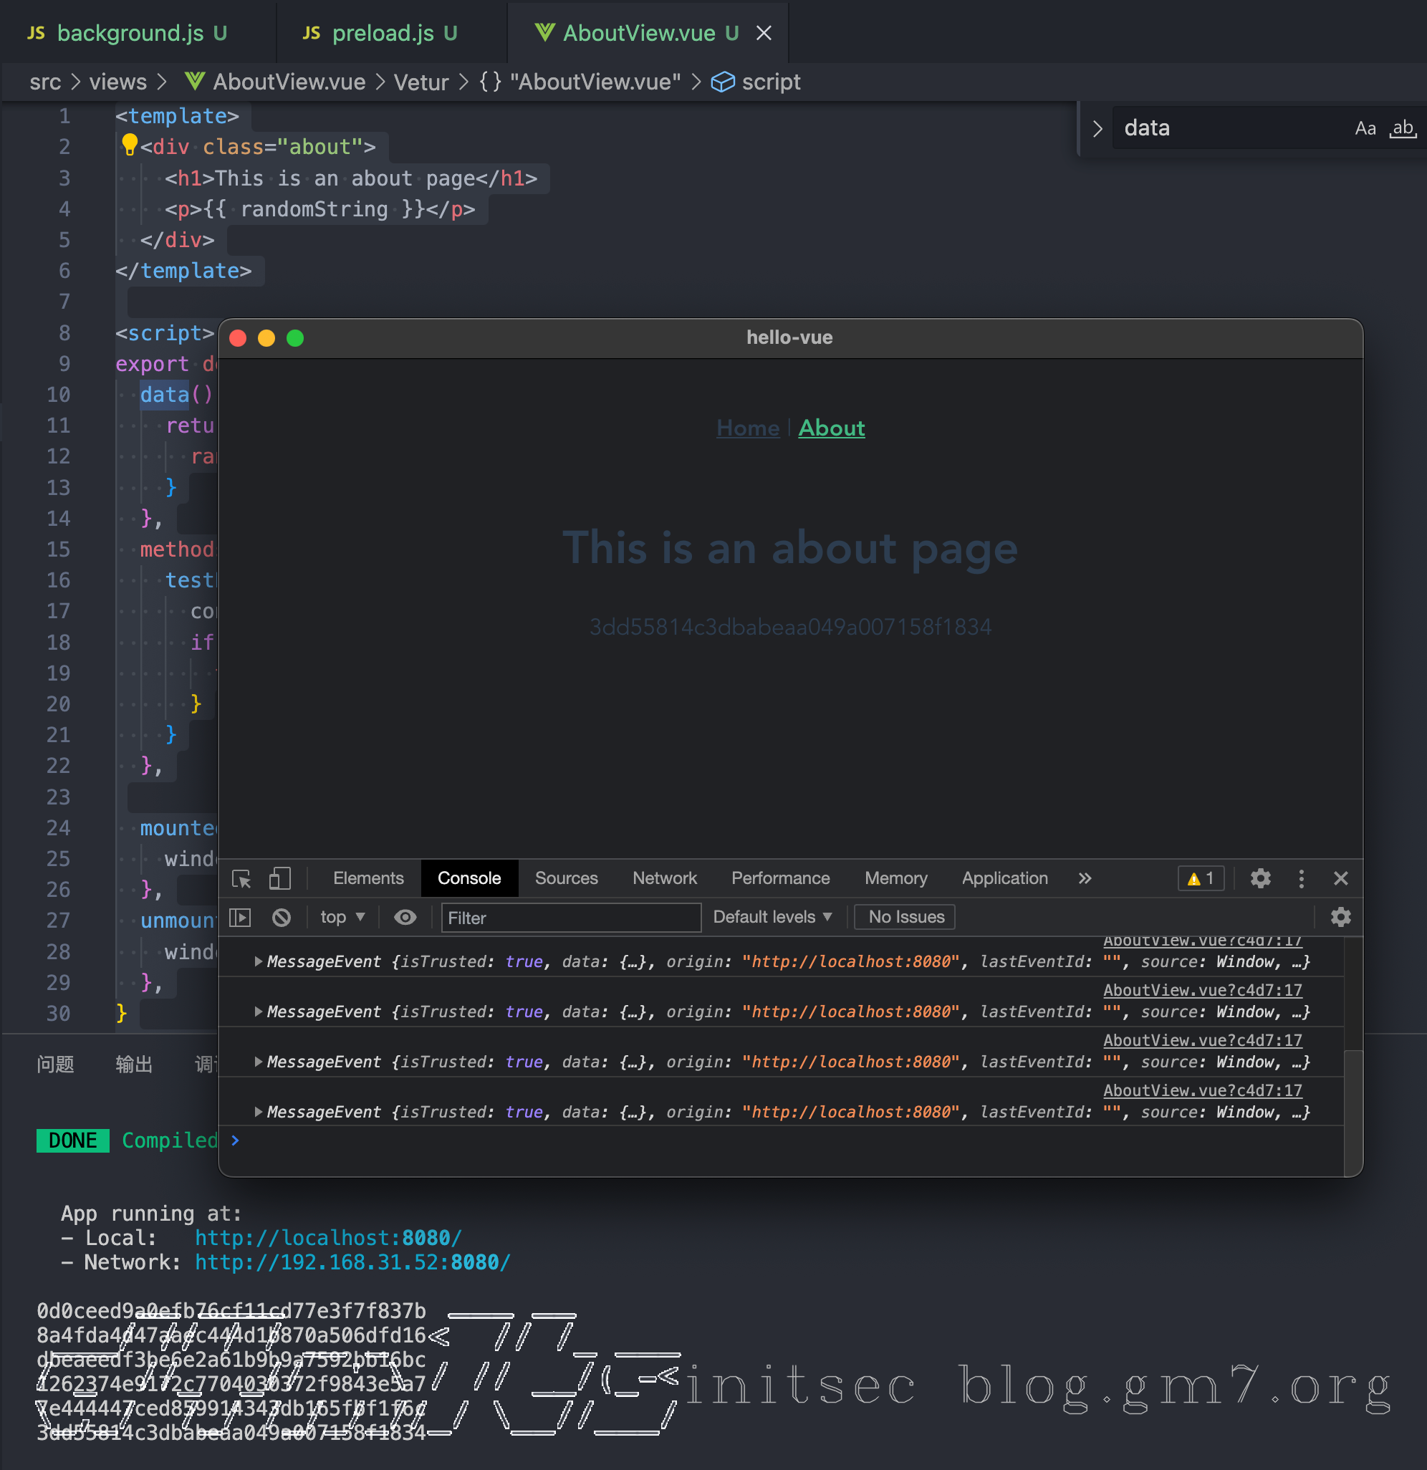
Task: Open DevTools three-dot customize menu
Action: 1301,878
